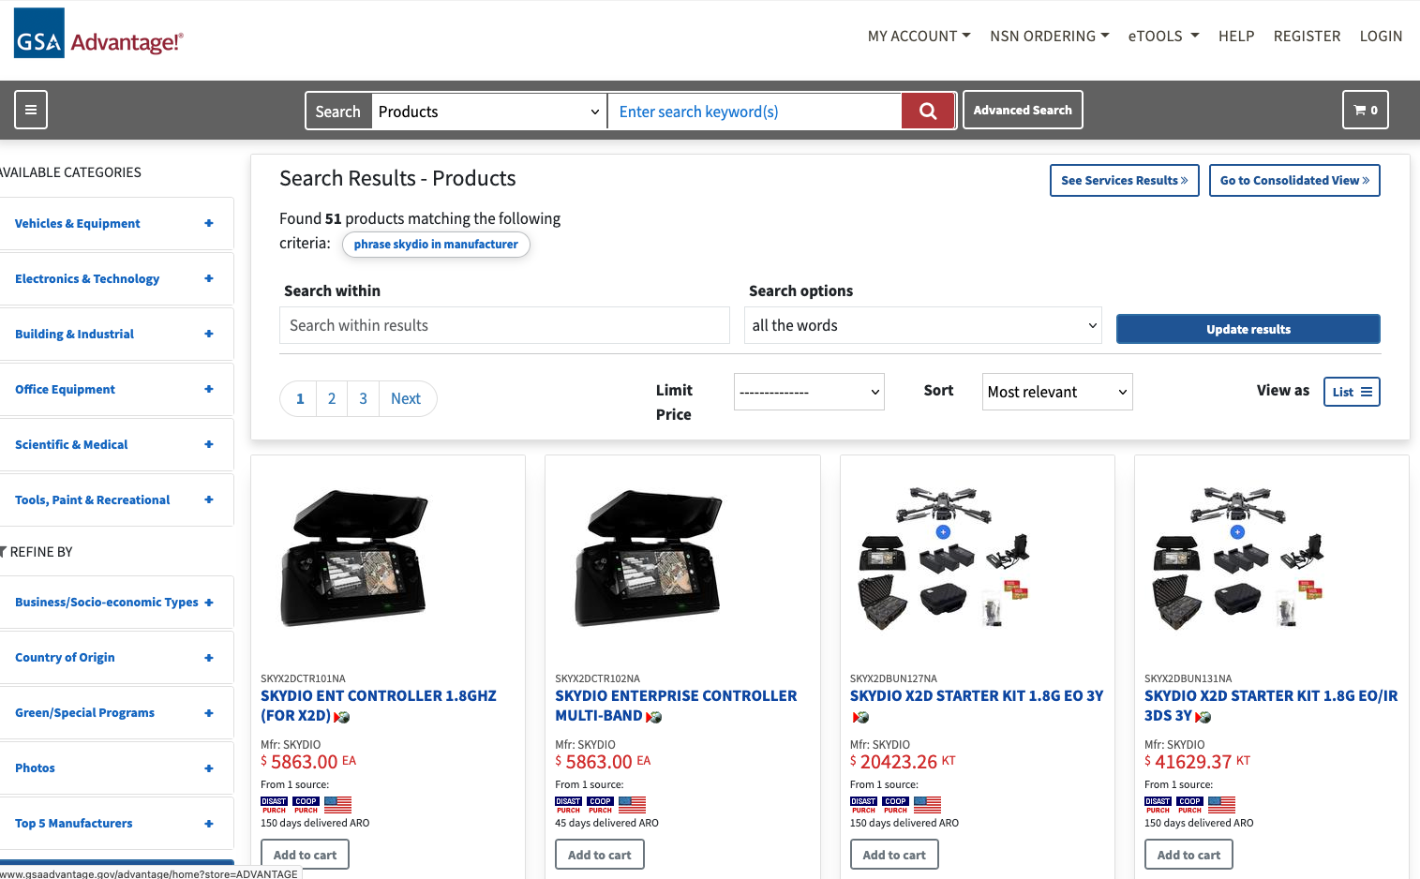Open the hamburger menu next to search bar
This screenshot has width=1420, height=879.
pyautogui.click(x=31, y=110)
